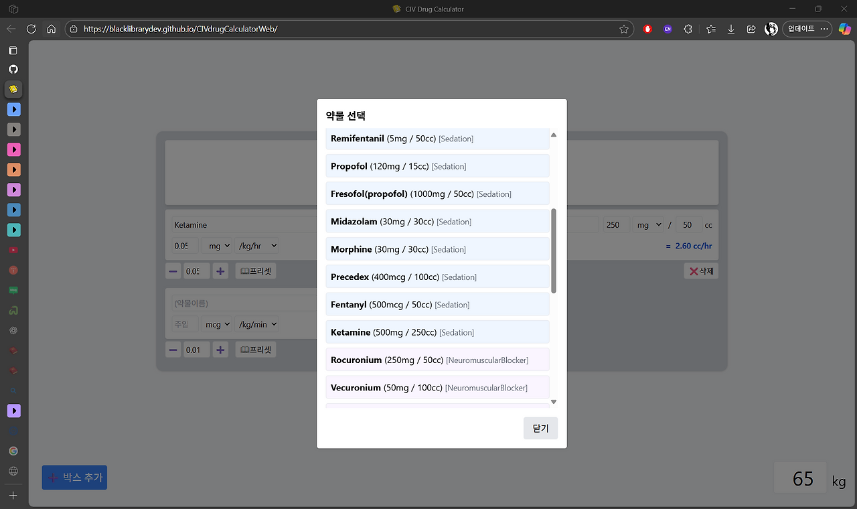
Task: Choose Remifentanil (5mg / 50cc) from the drug list
Action: (x=437, y=139)
